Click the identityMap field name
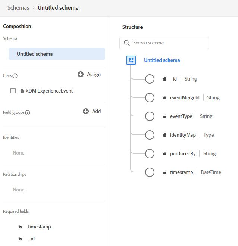This screenshot has width=238, height=246. point(183,135)
